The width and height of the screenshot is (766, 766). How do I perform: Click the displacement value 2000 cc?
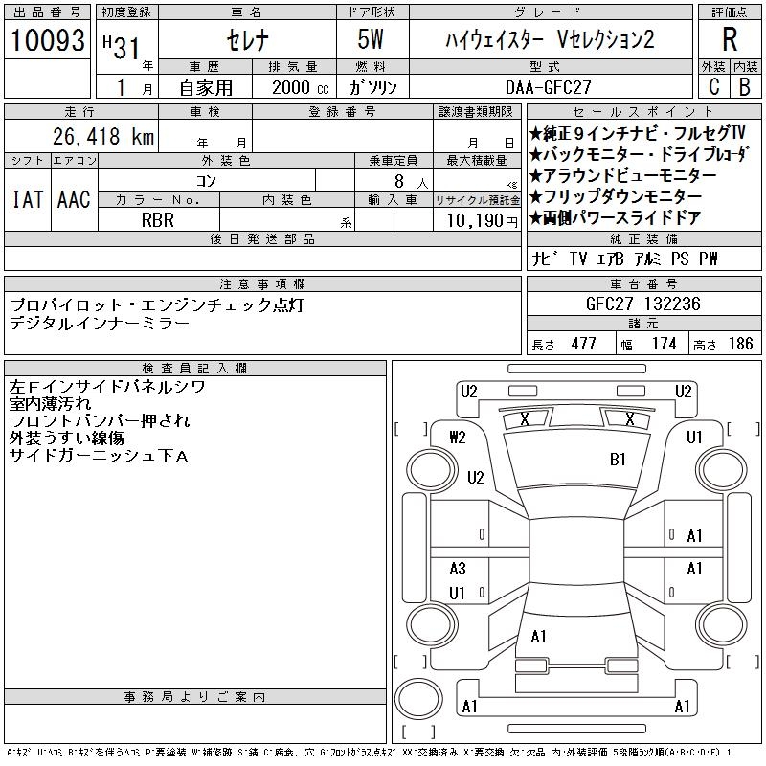[300, 88]
